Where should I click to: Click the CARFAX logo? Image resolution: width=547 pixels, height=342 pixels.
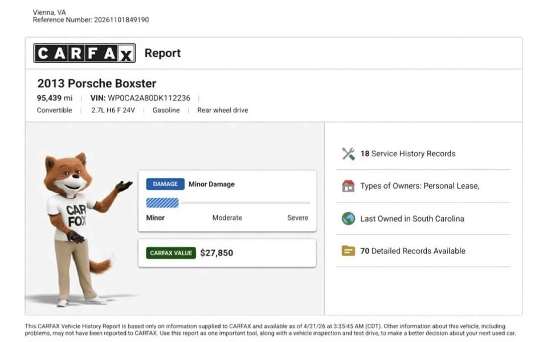pyautogui.click(x=84, y=53)
